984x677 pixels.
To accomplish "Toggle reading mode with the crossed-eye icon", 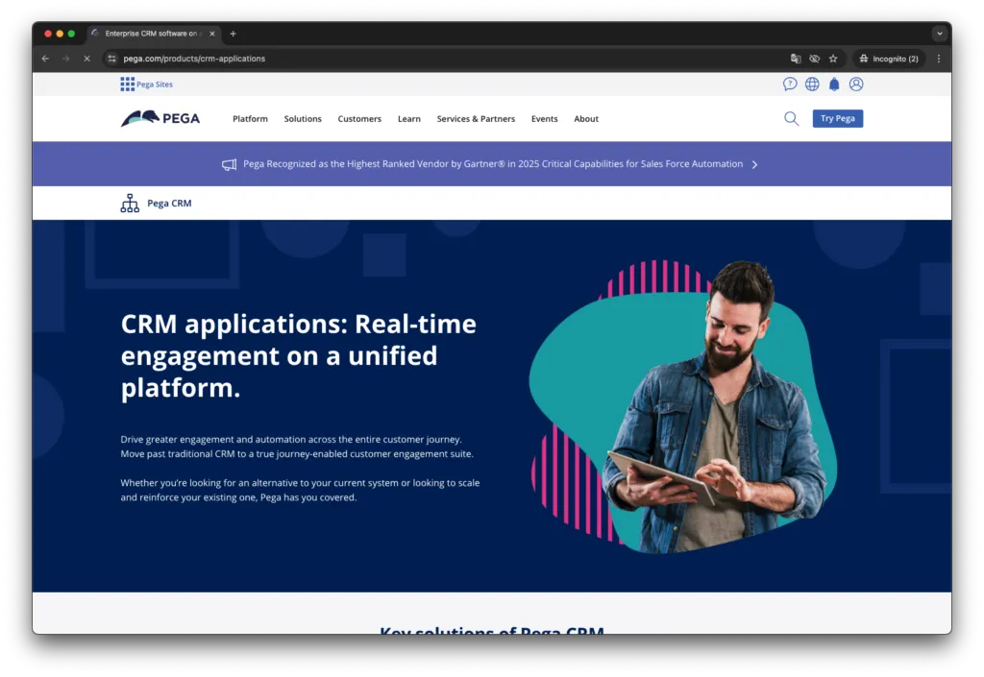I will 815,58.
